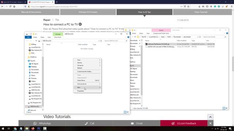The image size is (234, 131).
Task: Click the refresh icon in the USB Drive address bar
Action: 101,41
